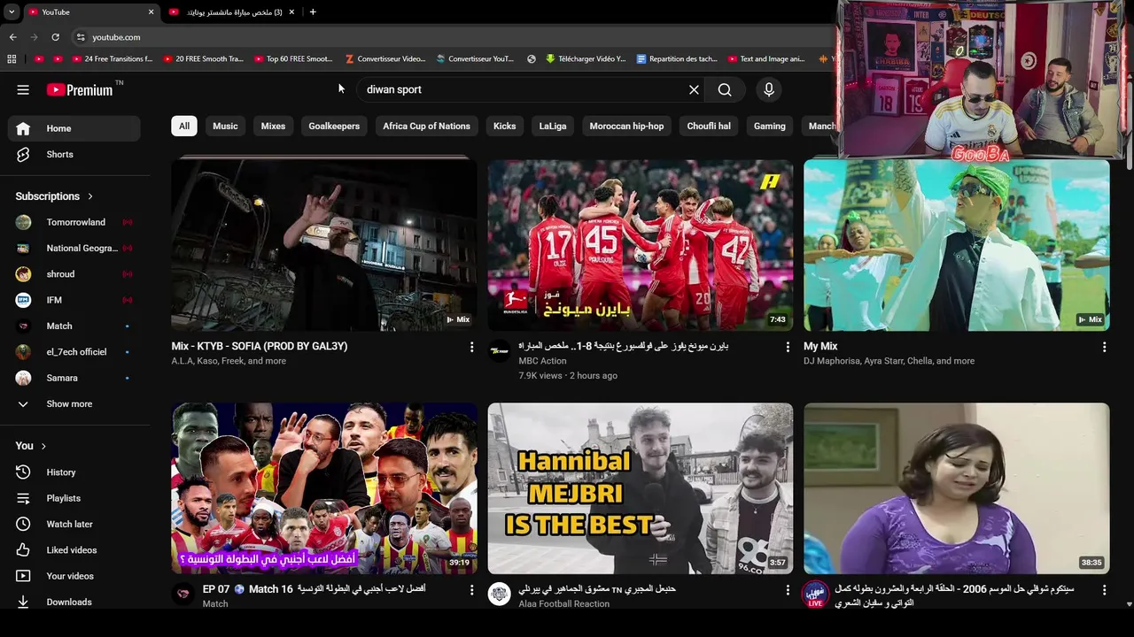The image size is (1134, 637).
Task: Click the magnifier search button
Action: tap(725, 89)
